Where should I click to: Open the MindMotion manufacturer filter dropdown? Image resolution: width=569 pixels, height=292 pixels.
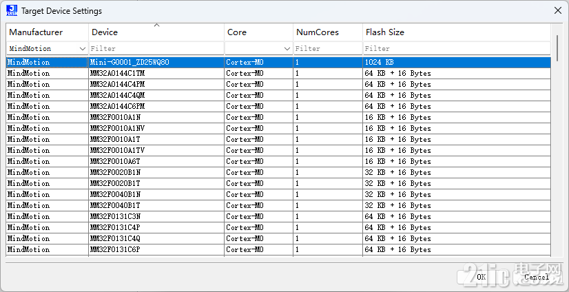[83, 49]
